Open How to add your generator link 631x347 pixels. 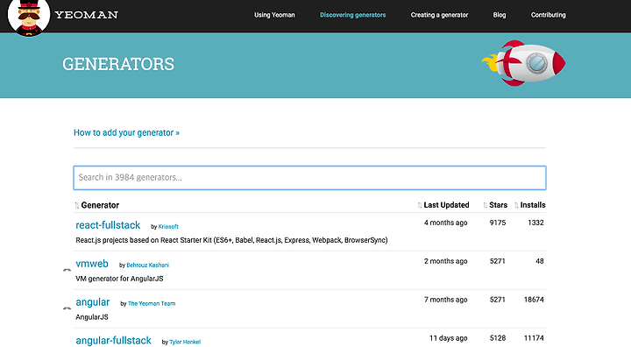pyautogui.click(x=126, y=133)
